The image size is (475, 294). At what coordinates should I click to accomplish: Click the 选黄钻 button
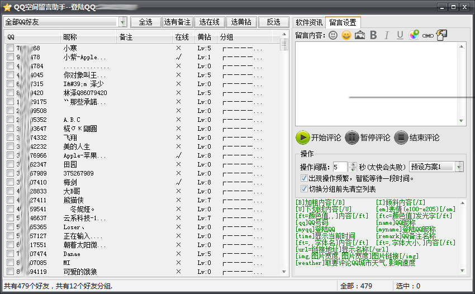coord(241,22)
